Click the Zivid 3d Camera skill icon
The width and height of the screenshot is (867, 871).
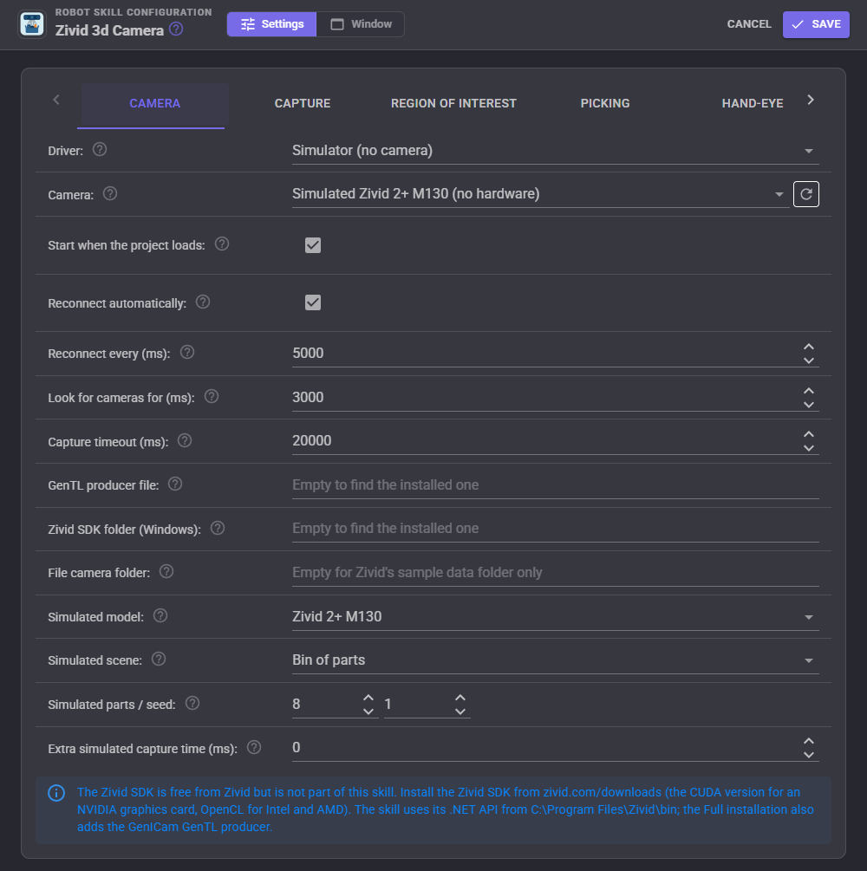pos(32,24)
